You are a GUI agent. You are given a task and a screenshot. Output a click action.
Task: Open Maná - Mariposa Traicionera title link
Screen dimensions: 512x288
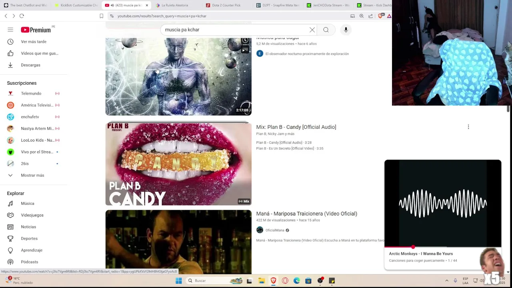306,214
